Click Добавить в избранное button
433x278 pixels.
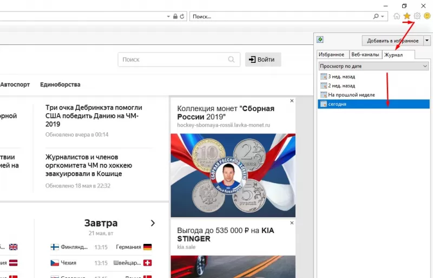[x=392, y=41]
